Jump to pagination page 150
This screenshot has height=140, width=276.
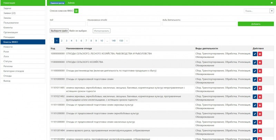click(x=121, y=41)
